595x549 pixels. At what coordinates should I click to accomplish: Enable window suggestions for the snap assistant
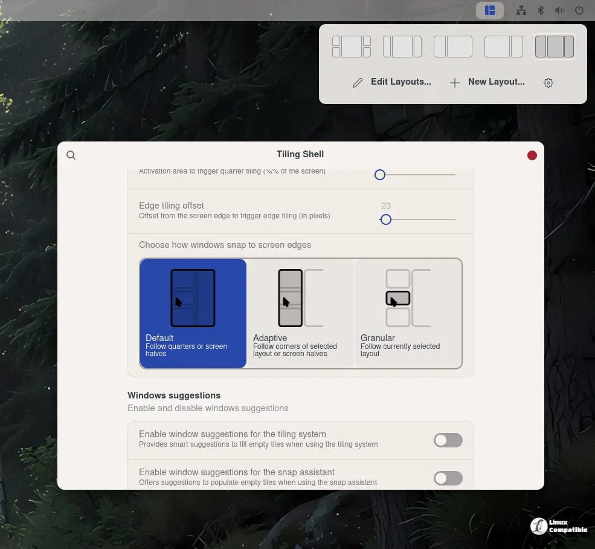pyautogui.click(x=448, y=478)
